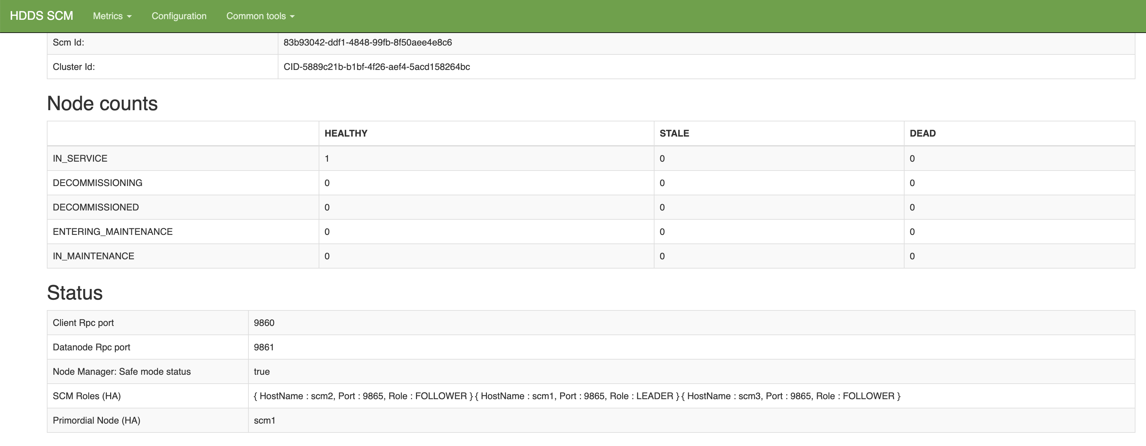Select the IN_SERVICE row label

click(x=80, y=158)
